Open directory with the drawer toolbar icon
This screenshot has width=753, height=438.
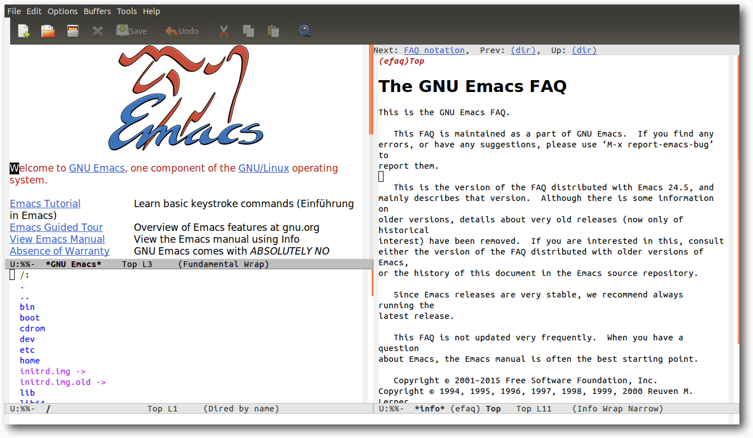tap(73, 31)
